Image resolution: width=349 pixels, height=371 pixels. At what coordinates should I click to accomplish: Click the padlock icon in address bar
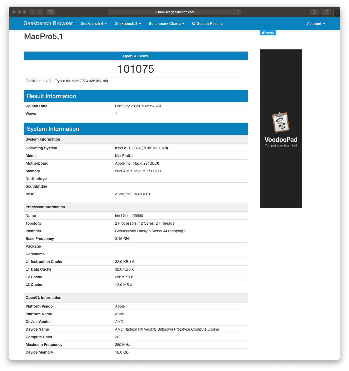[x=156, y=12]
